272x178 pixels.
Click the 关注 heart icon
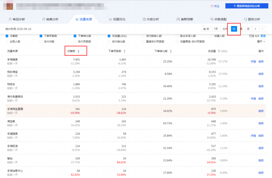[x=212, y=6]
